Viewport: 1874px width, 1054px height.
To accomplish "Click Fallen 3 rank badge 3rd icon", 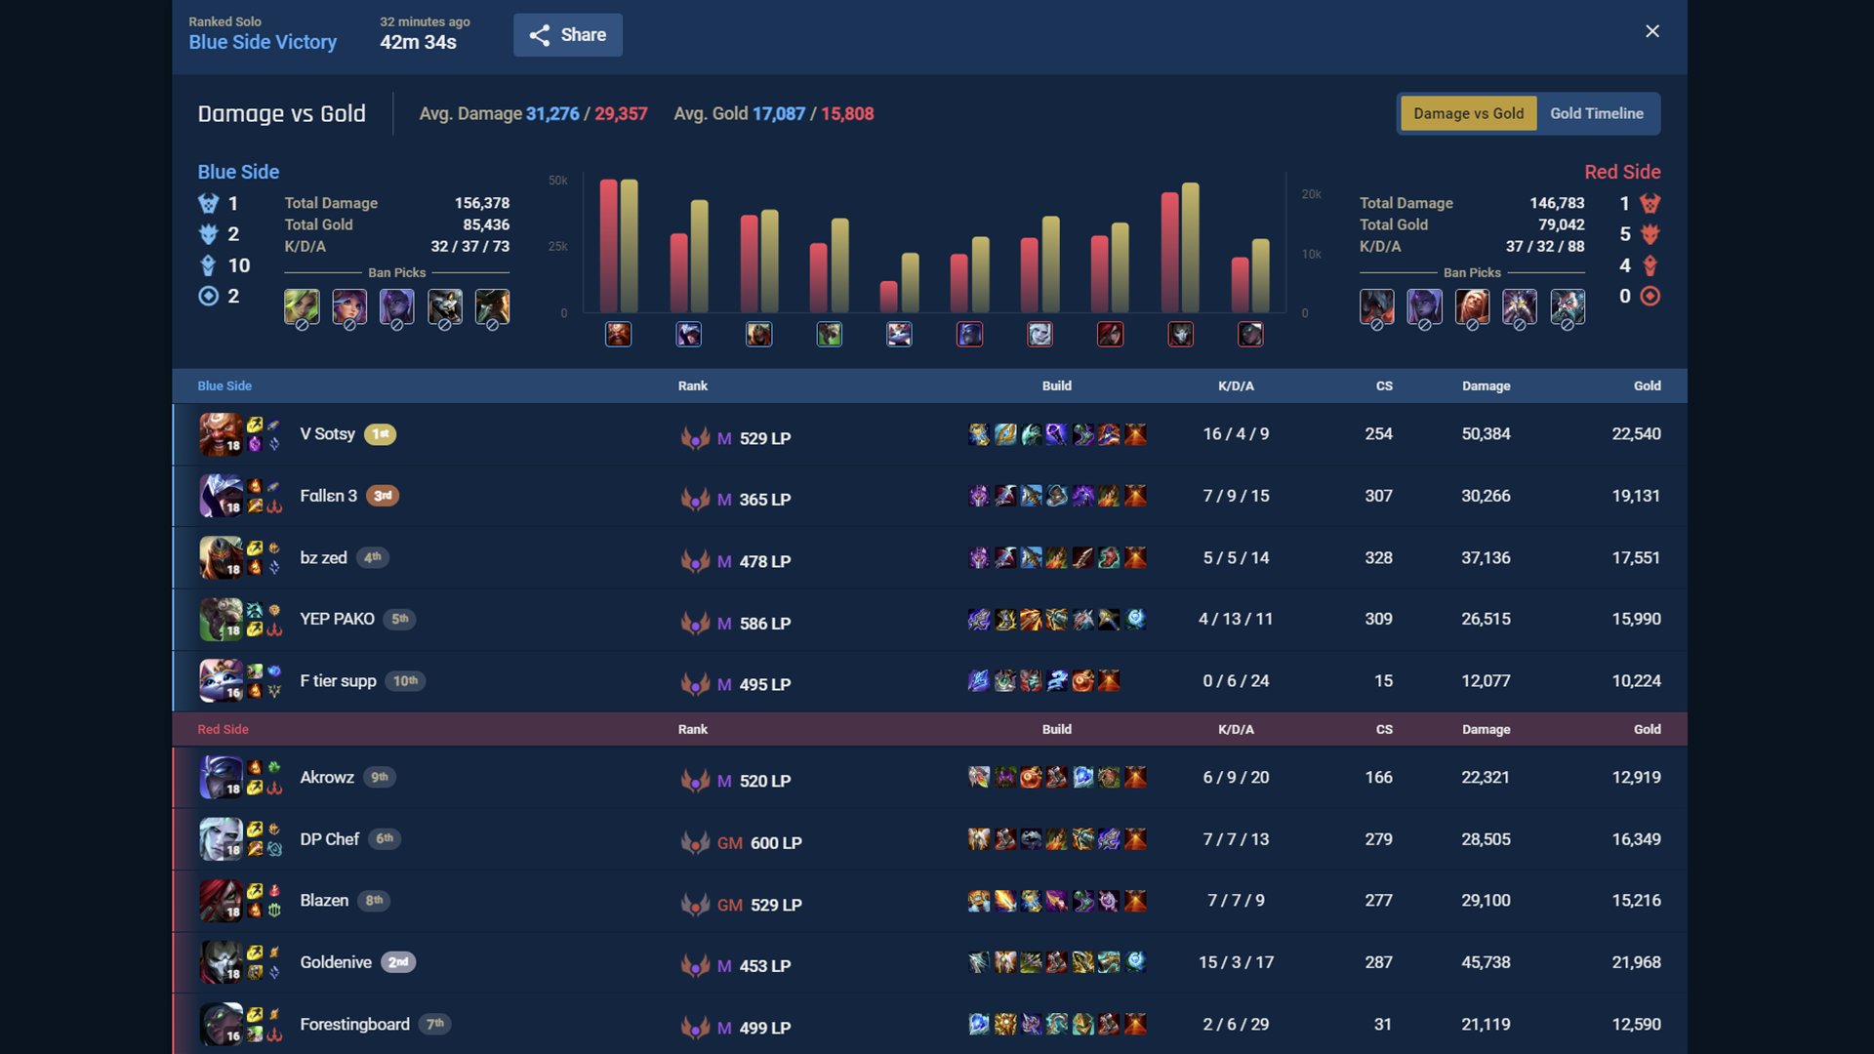I will (x=384, y=496).
